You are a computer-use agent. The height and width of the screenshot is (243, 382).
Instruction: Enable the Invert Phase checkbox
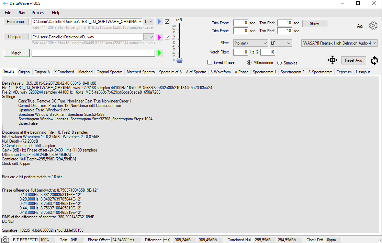pos(210,62)
